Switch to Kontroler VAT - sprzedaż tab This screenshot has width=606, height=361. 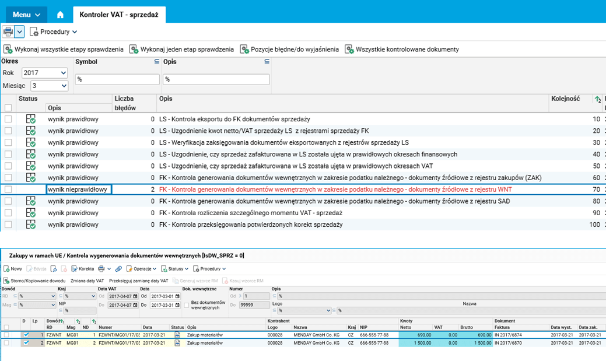click(x=119, y=14)
